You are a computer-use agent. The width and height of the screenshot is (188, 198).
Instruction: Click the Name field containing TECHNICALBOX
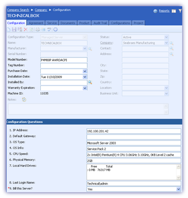click(64, 43)
